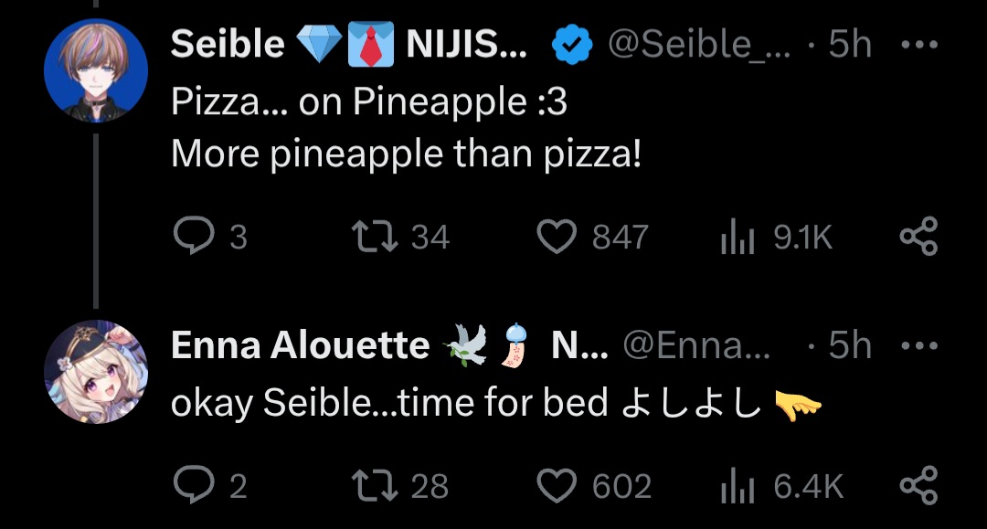Screen dimensions: 987x529
Task: Share Seible's pineapple pizza tweet
Action: pos(918,238)
